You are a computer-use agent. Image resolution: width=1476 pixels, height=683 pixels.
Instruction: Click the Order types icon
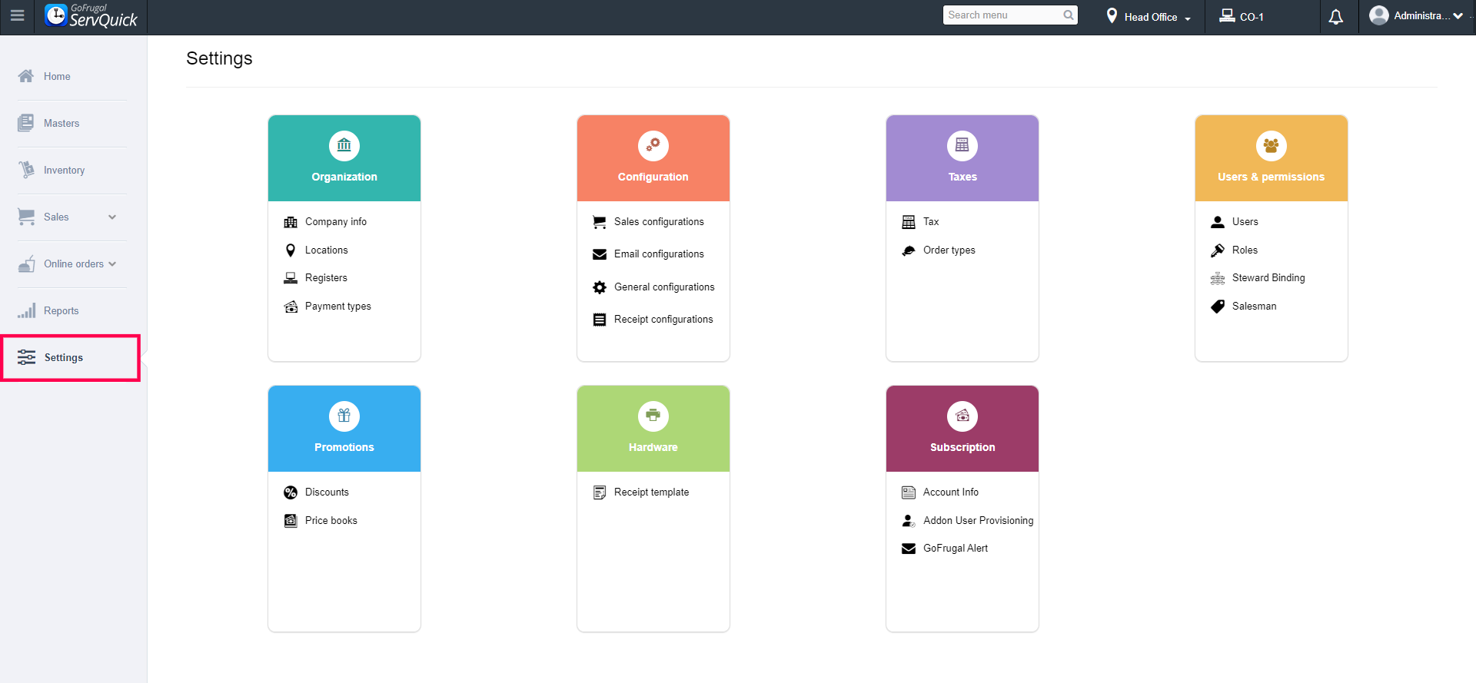(909, 250)
